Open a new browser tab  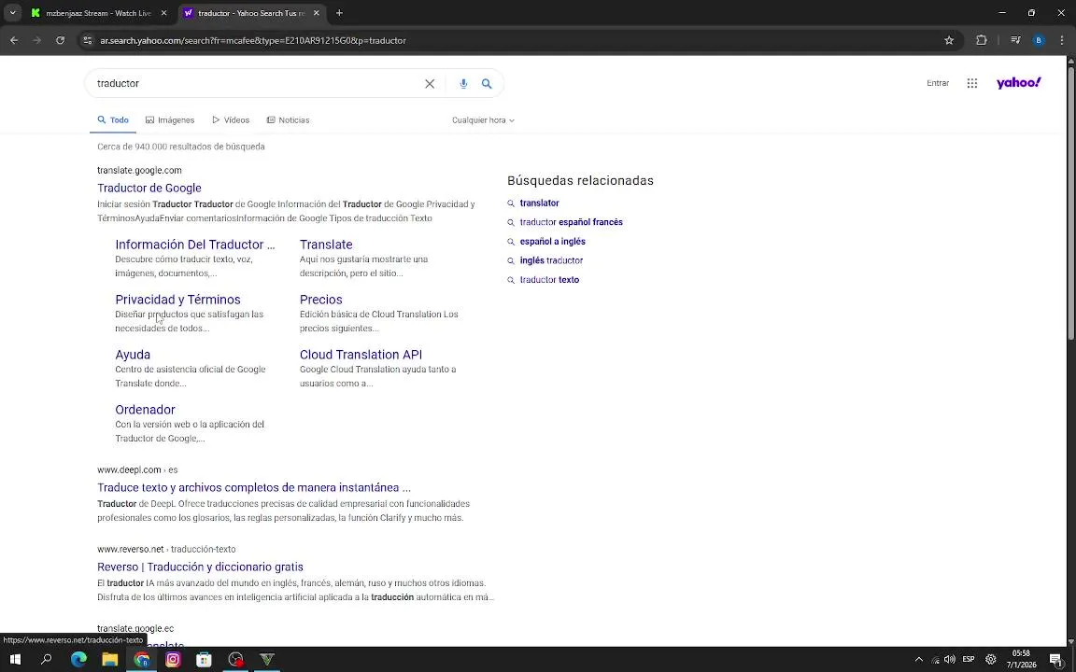[x=340, y=13]
